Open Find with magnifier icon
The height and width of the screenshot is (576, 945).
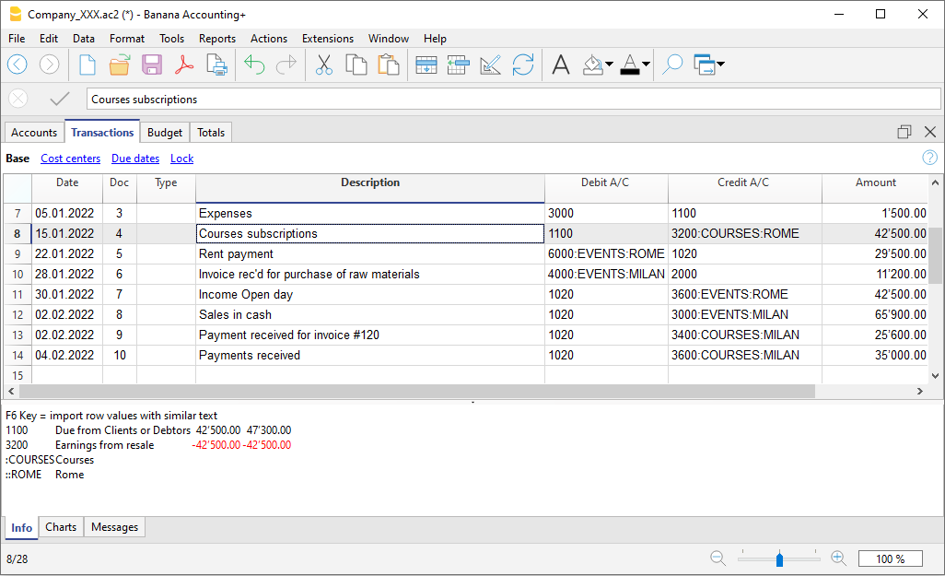[x=672, y=65]
